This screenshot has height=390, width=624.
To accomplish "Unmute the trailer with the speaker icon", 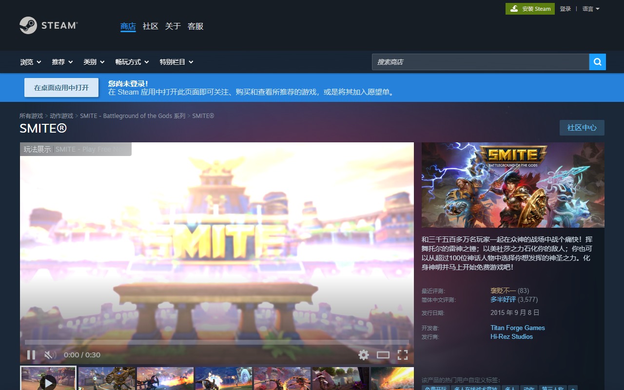I will point(50,355).
